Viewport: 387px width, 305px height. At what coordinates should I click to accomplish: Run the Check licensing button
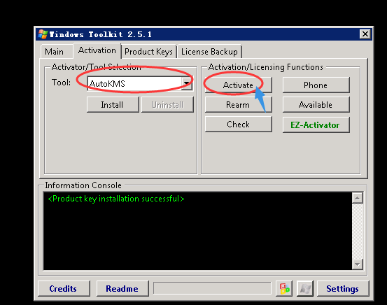[239, 125]
